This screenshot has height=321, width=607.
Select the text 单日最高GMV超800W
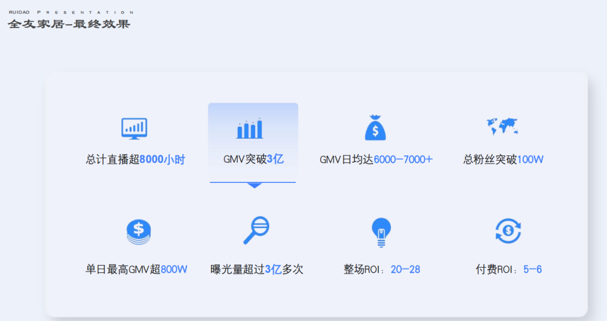coord(136,269)
